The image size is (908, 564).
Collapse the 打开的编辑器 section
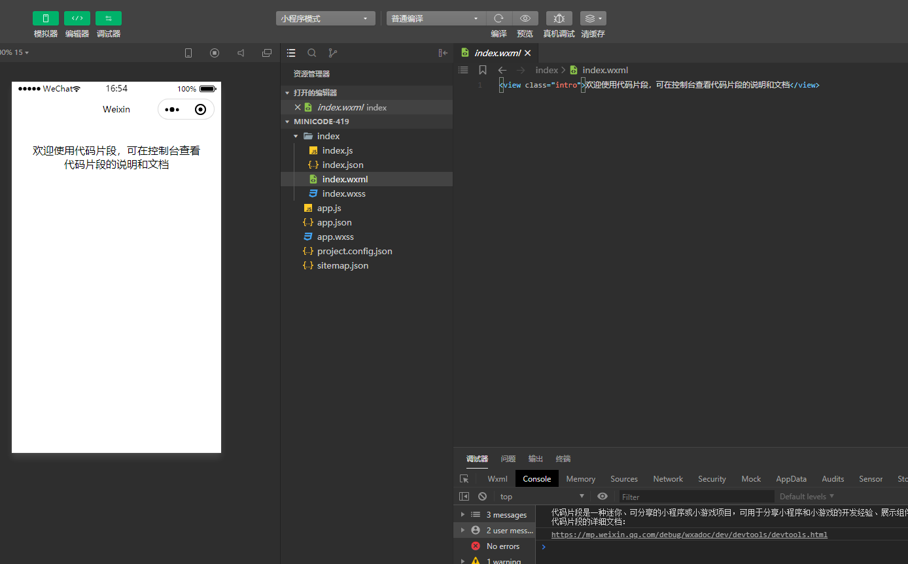pyautogui.click(x=366, y=93)
